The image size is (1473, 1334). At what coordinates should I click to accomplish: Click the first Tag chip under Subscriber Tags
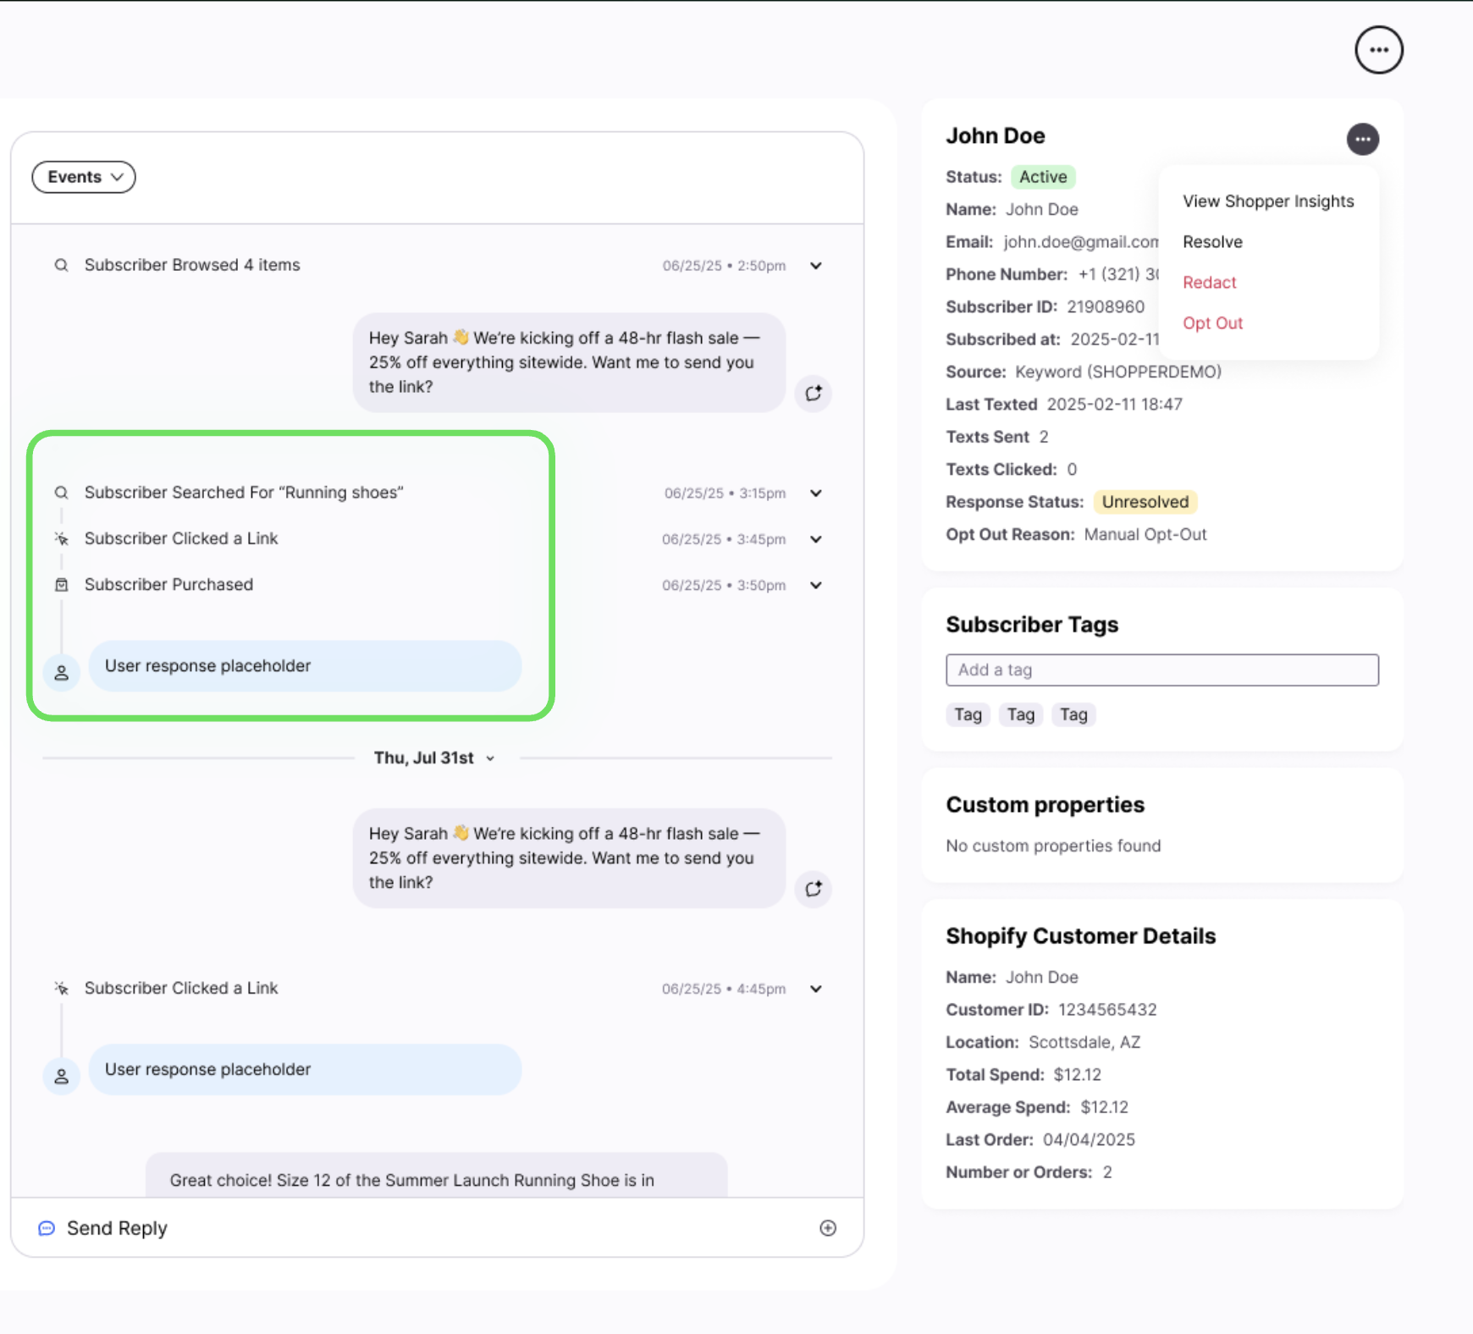[x=968, y=714]
